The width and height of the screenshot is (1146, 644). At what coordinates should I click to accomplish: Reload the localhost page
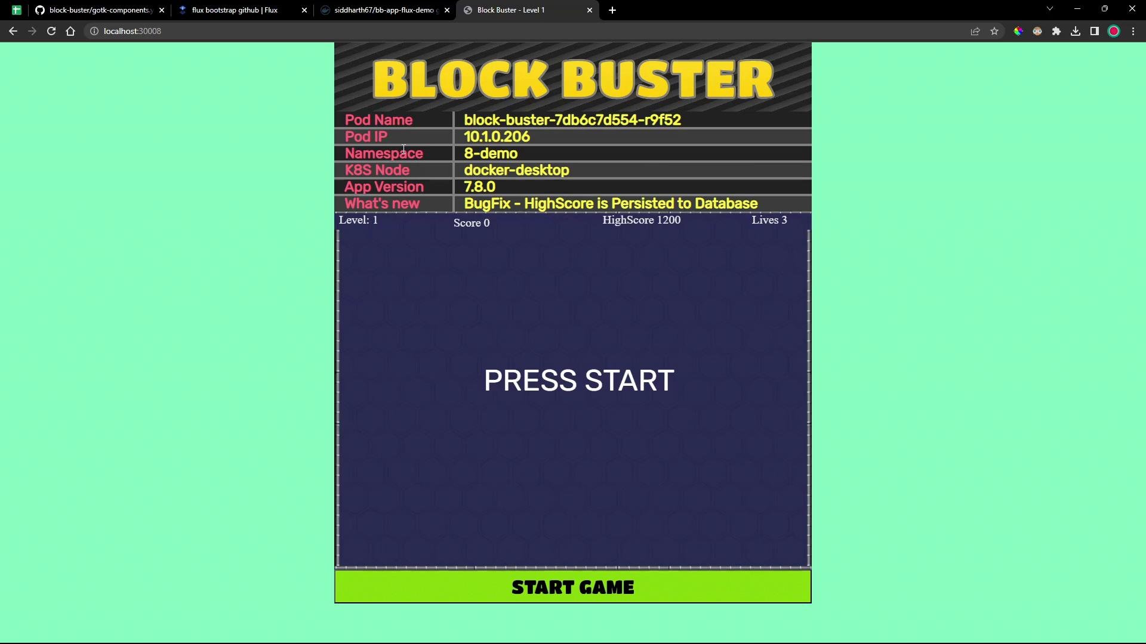(51, 31)
